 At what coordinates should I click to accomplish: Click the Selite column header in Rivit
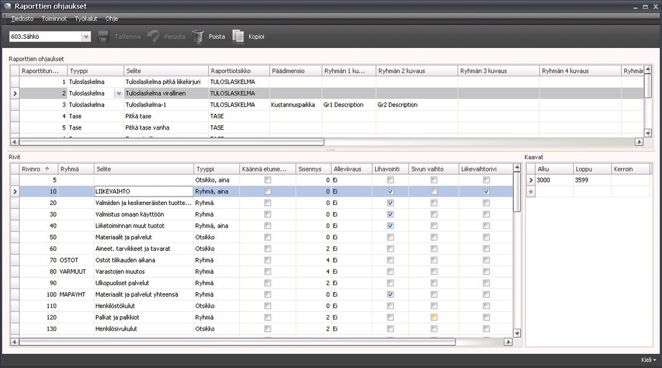tap(144, 169)
